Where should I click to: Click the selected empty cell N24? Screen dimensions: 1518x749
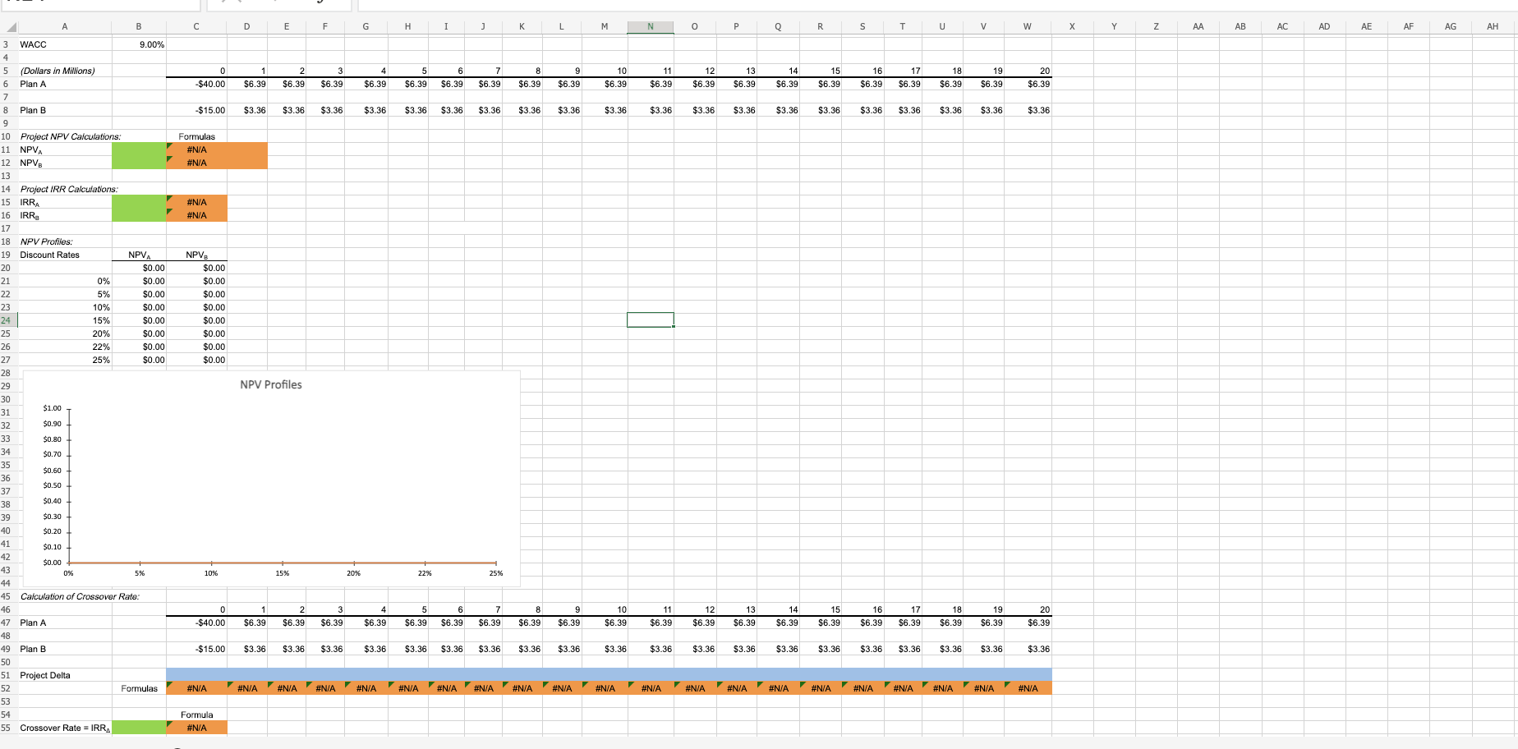click(650, 320)
